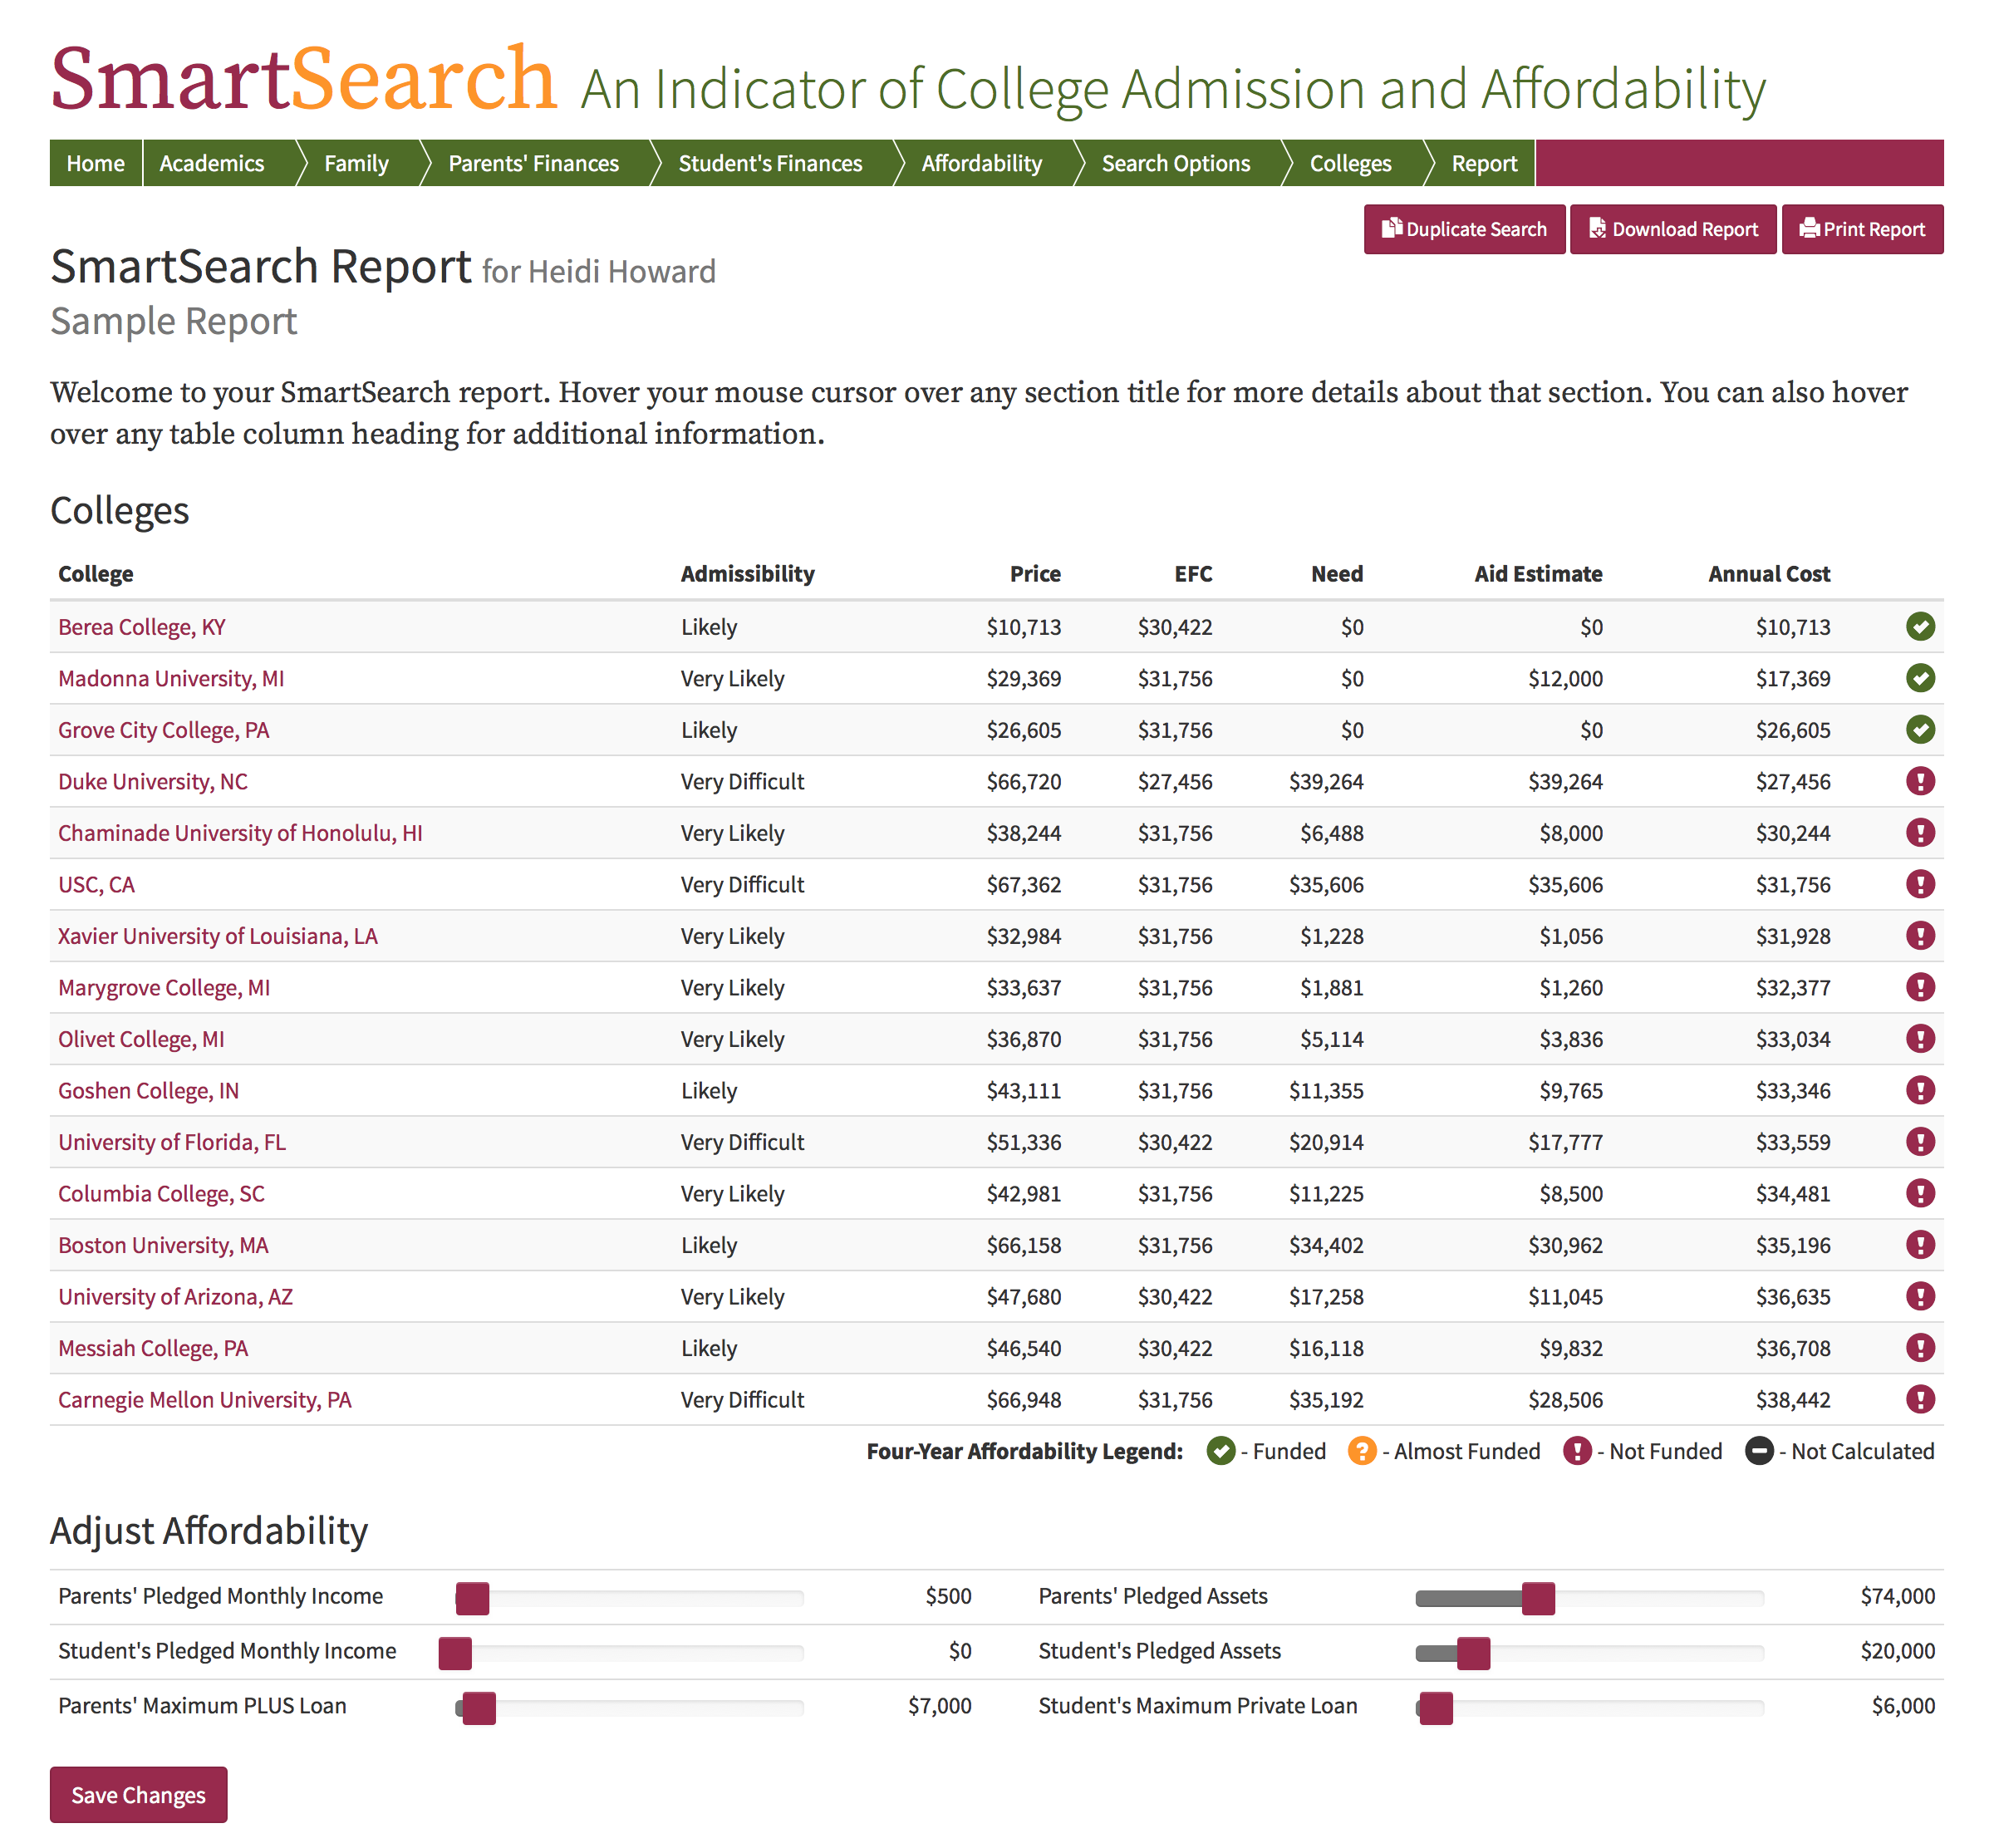Click the Download Report button

pyautogui.click(x=1672, y=229)
